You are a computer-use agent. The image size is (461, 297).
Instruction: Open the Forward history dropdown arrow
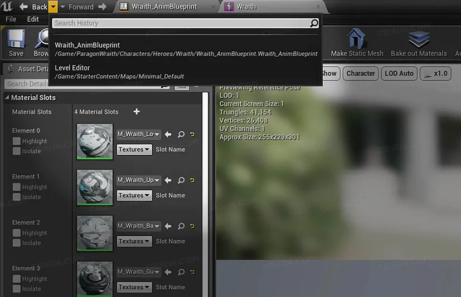click(x=62, y=7)
